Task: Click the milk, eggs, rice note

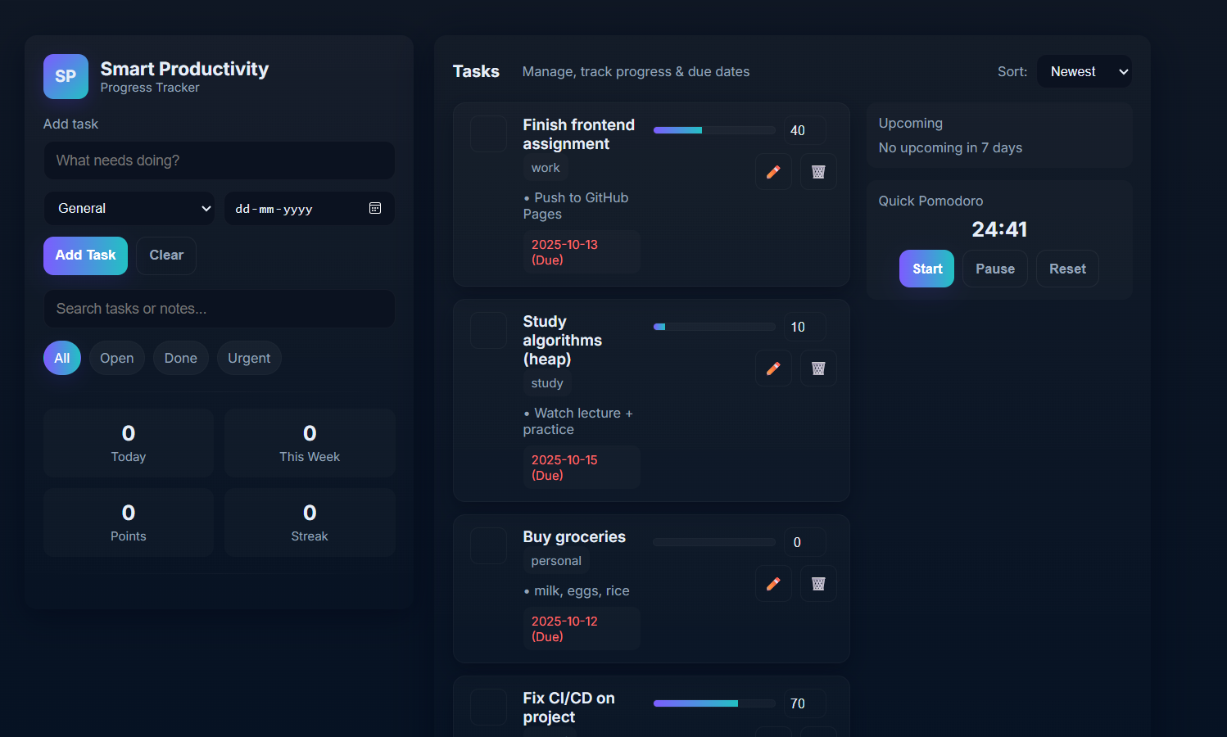Action: [577, 590]
